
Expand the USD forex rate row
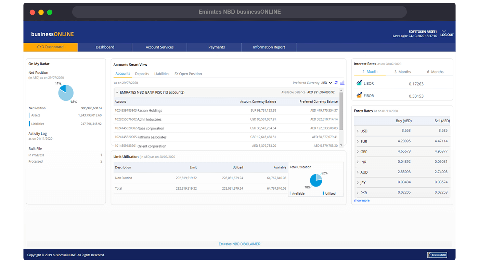tap(358, 131)
